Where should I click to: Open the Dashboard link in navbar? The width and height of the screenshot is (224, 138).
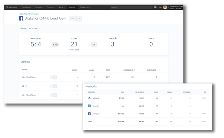coord(27,7)
